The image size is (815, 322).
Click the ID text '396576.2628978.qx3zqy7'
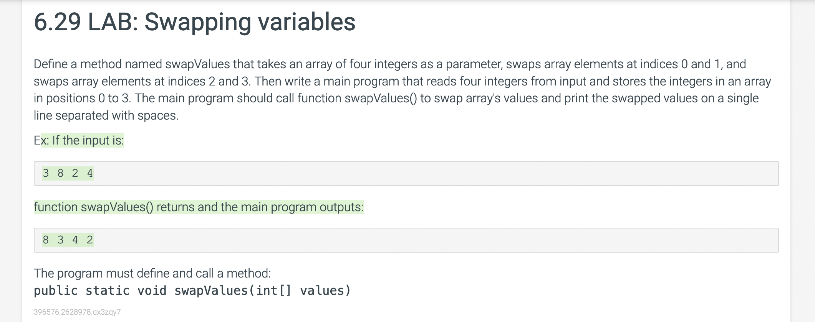coord(77,312)
